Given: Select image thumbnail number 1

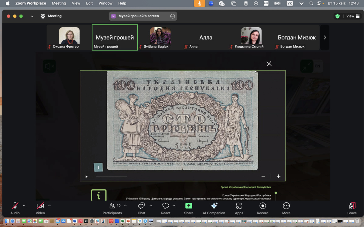Looking at the screenshot, I should click(x=98, y=167).
